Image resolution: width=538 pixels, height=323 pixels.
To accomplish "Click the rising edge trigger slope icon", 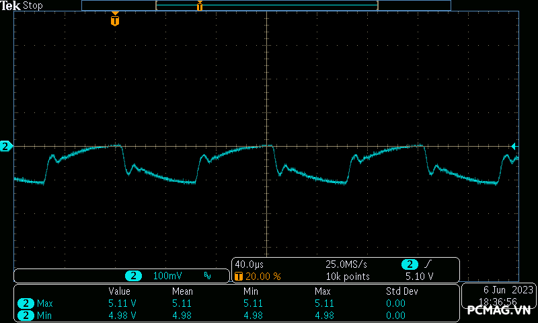I will click(x=428, y=264).
